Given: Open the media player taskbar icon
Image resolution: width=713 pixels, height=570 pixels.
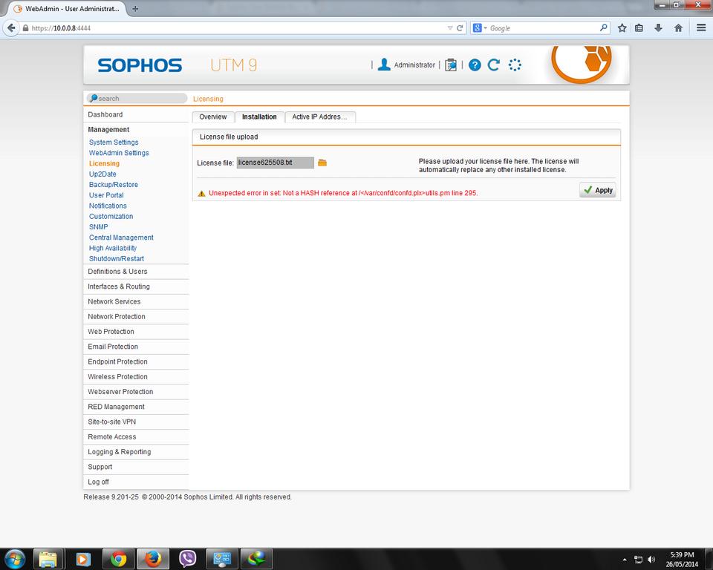Looking at the screenshot, I should click(x=83, y=559).
